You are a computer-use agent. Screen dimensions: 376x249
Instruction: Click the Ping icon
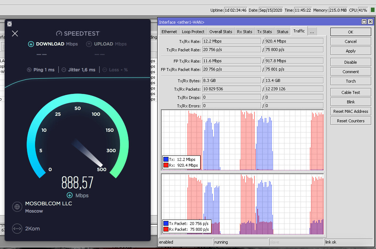pos(29,70)
